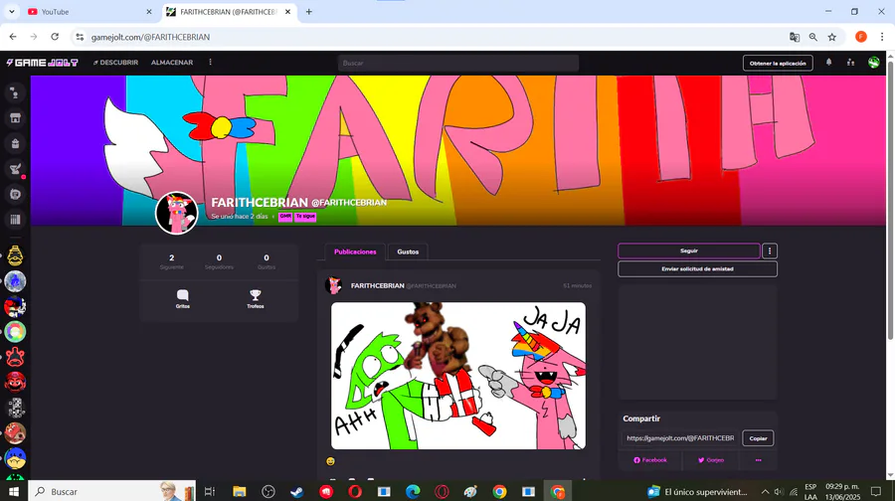895x501 pixels.
Task: Open the pixelated black-white community icon
Action: 15,408
